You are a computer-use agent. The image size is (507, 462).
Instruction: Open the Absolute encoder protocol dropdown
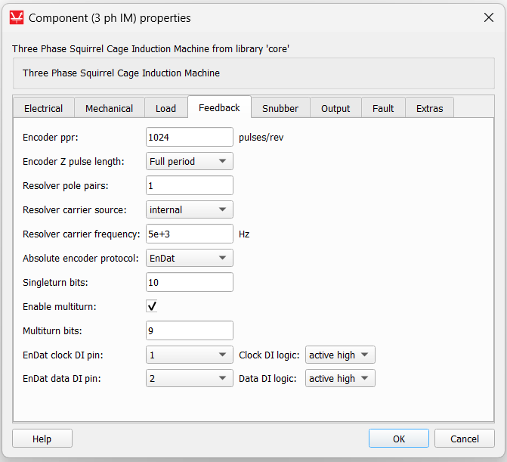(x=189, y=258)
